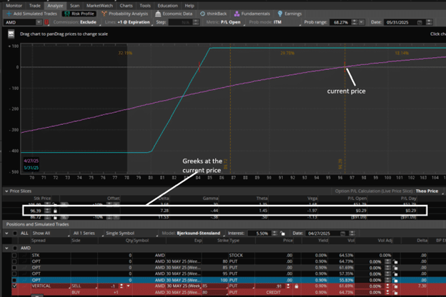The width and height of the screenshot is (446, 297).
Task: Switch to the Charts menu tab
Action: pos(125,4)
